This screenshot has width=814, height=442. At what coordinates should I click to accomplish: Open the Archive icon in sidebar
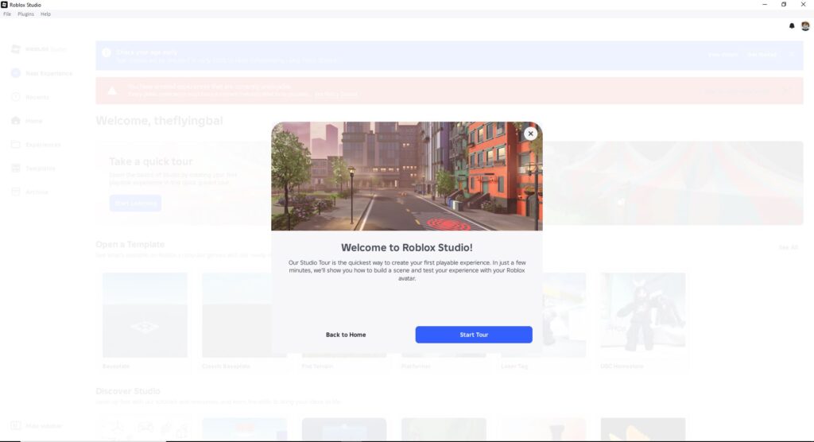[16, 192]
